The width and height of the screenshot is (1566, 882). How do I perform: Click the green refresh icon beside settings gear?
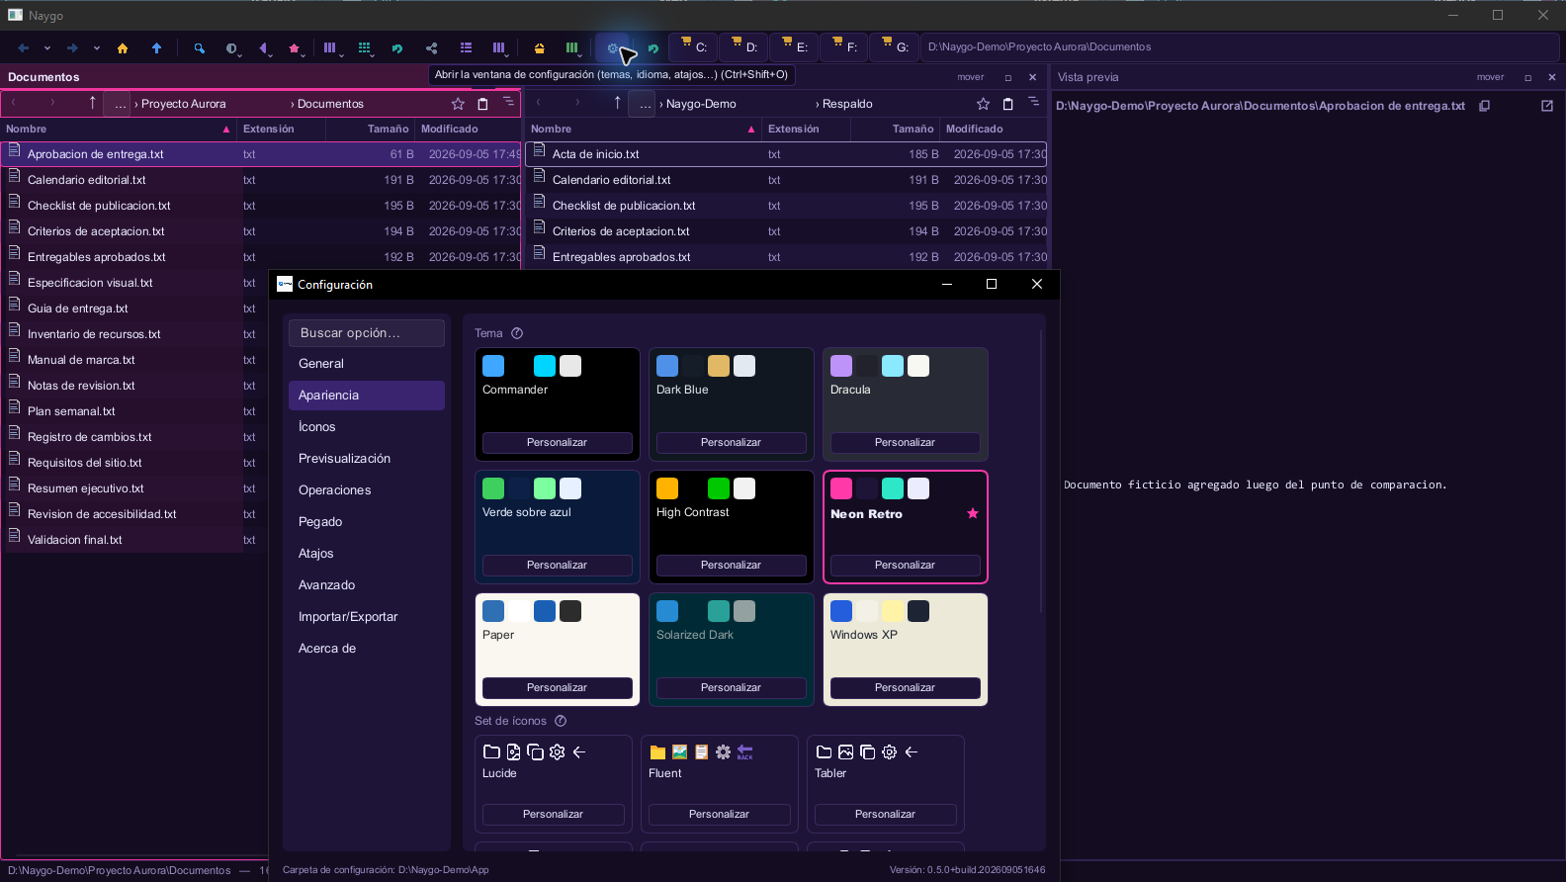[653, 47]
